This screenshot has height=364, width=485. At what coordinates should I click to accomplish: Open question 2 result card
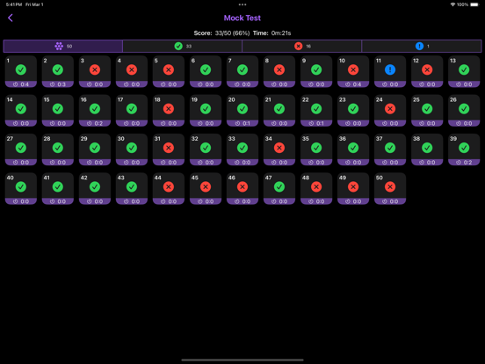click(58, 71)
